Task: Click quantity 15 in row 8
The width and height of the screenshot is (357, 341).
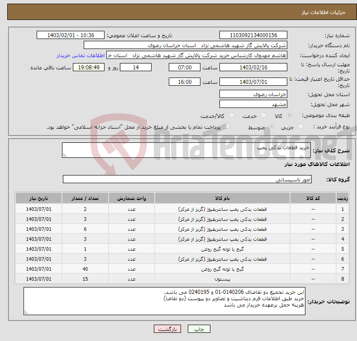Action: pos(85,279)
